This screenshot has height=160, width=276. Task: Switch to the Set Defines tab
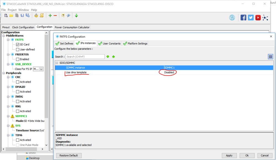(x=64, y=43)
